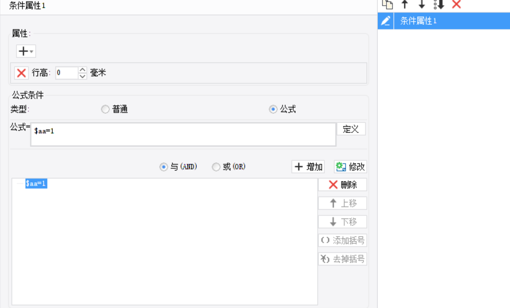Choose the 与(AND) radio option
Viewport: 510px width, 308px height.
(164, 167)
